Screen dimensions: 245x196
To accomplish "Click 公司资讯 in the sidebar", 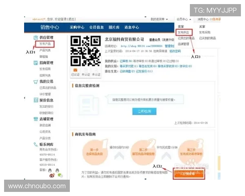I will click(x=45, y=131).
